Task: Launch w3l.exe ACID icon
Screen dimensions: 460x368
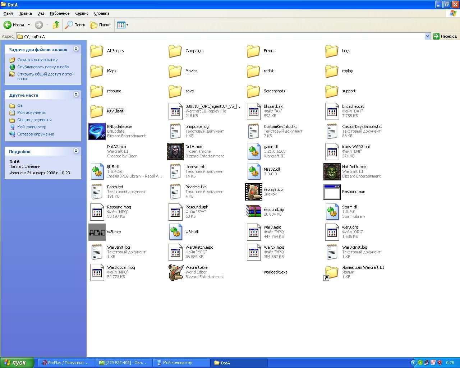Action: tap(97, 232)
